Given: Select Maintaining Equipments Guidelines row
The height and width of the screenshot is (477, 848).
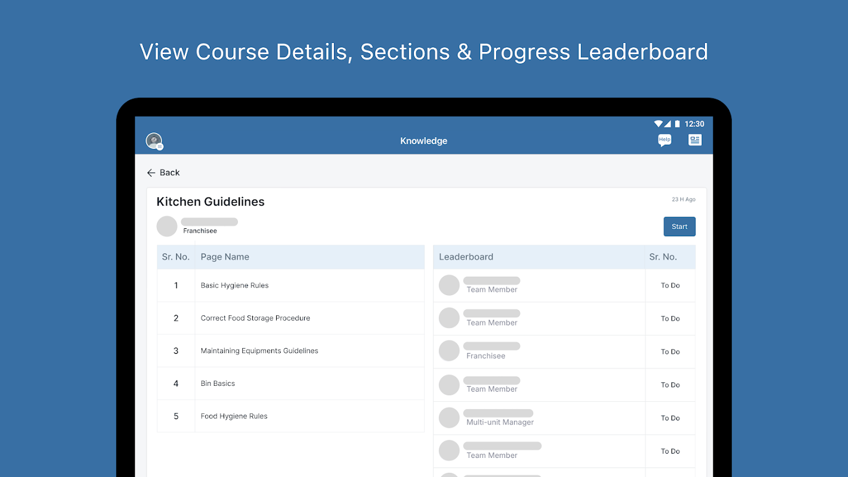Looking at the screenshot, I should point(259,351).
